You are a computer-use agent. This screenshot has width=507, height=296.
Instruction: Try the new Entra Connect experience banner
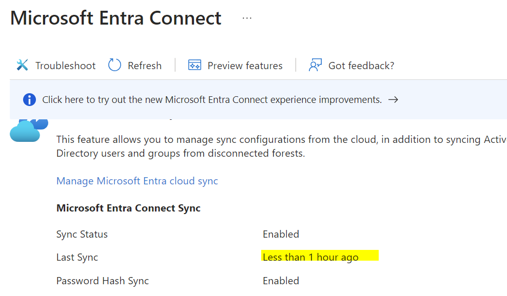click(212, 99)
